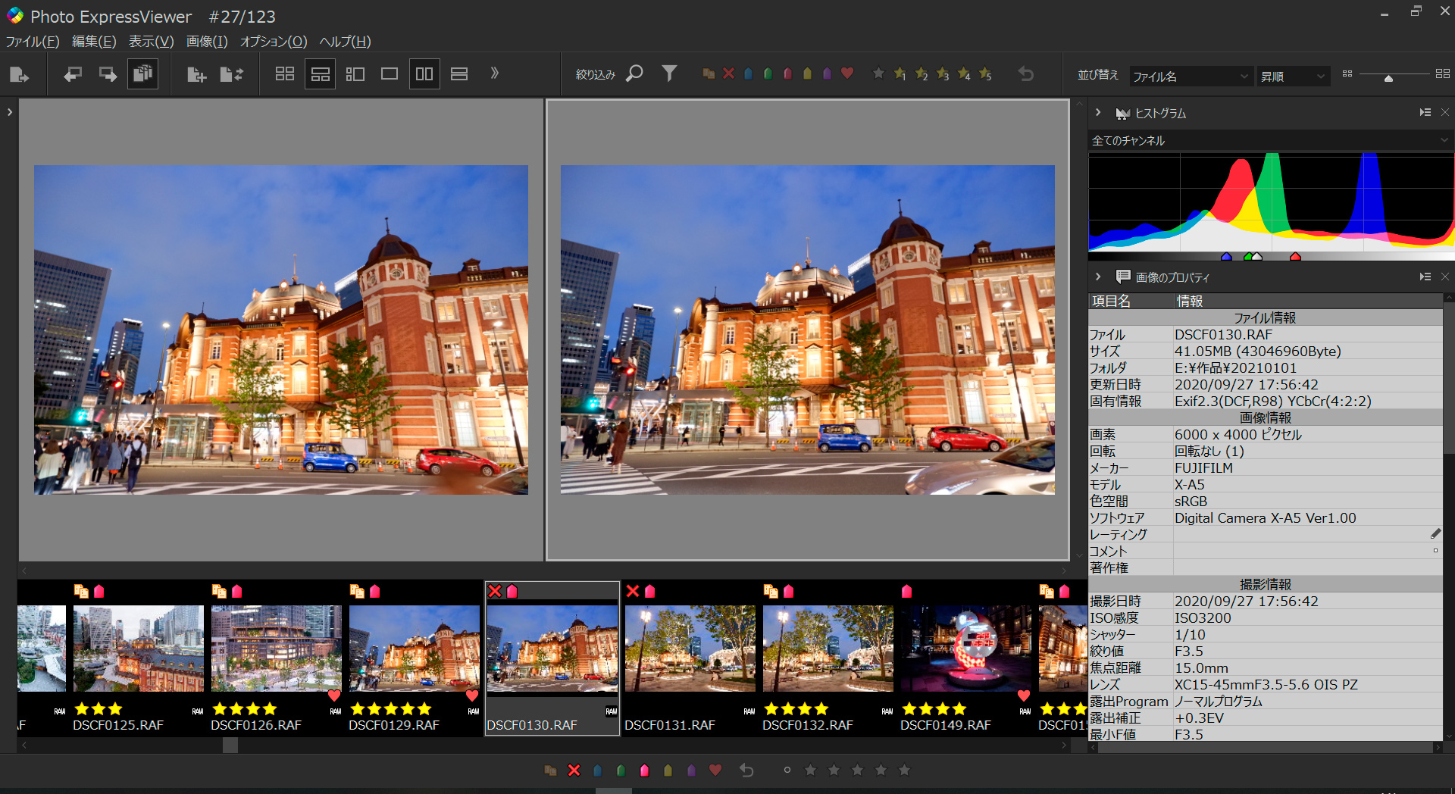Filter by heart favorite in top toolbar

(x=847, y=73)
